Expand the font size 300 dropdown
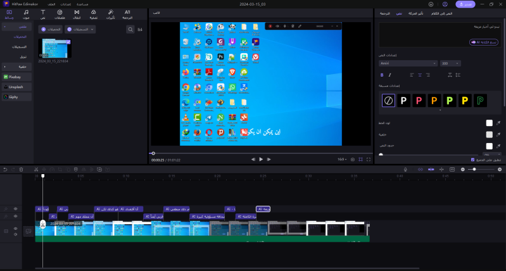 452,63
